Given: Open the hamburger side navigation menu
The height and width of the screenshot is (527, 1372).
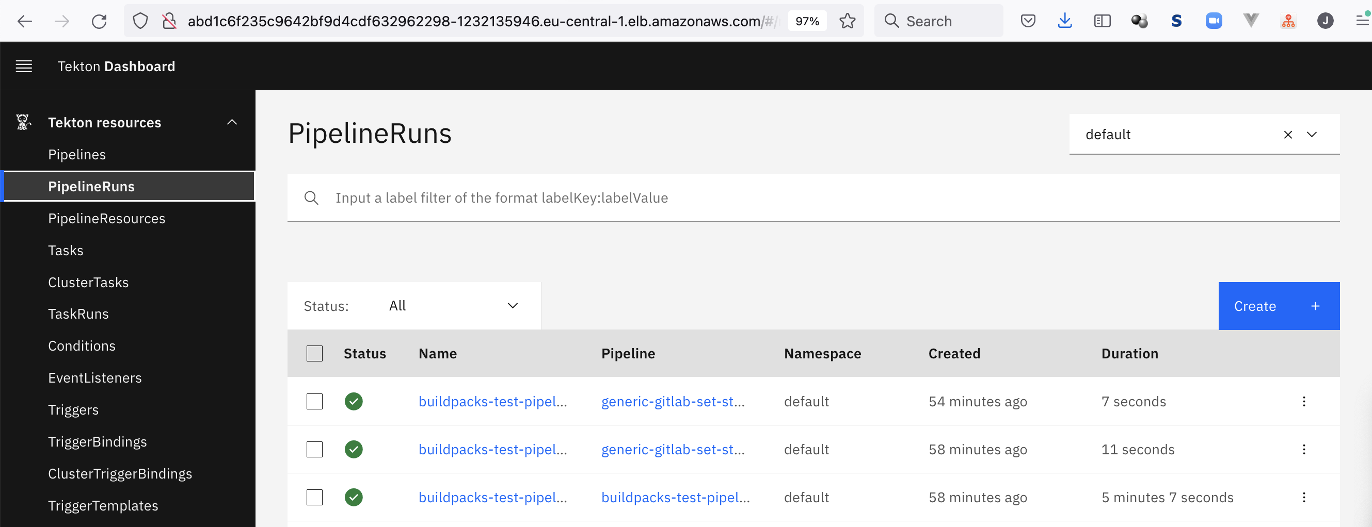Looking at the screenshot, I should coord(24,66).
